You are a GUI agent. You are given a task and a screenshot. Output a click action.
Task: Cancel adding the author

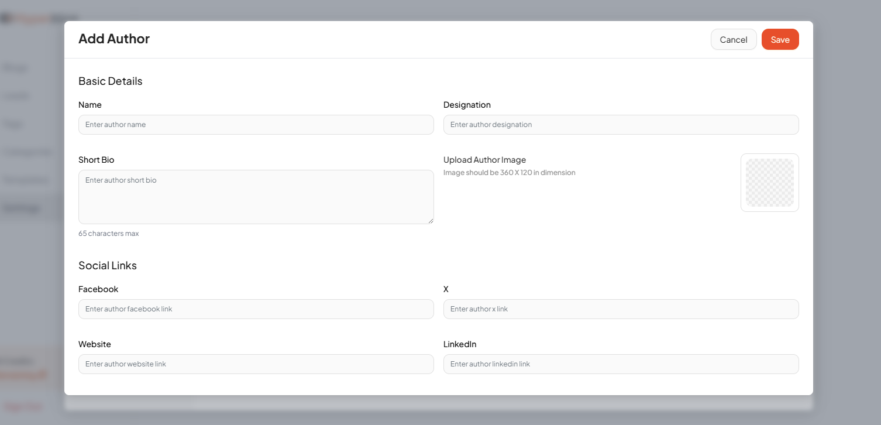(x=733, y=39)
